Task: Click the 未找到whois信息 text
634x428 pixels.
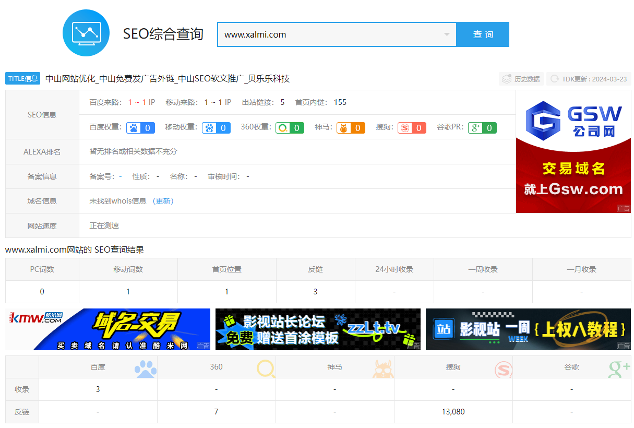Action: (x=118, y=201)
